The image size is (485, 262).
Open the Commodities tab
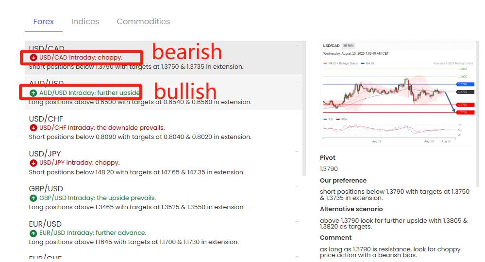point(143,22)
